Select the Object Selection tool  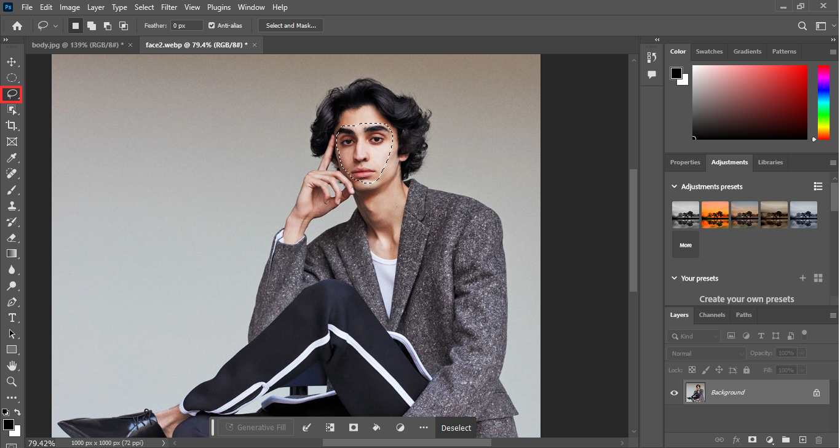(12, 110)
